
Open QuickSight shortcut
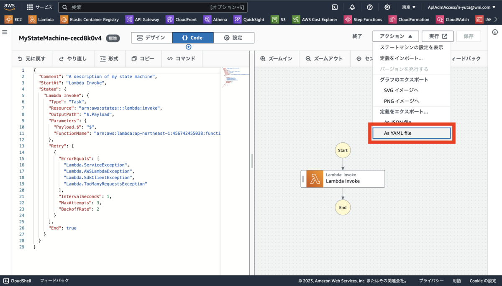[x=249, y=19]
